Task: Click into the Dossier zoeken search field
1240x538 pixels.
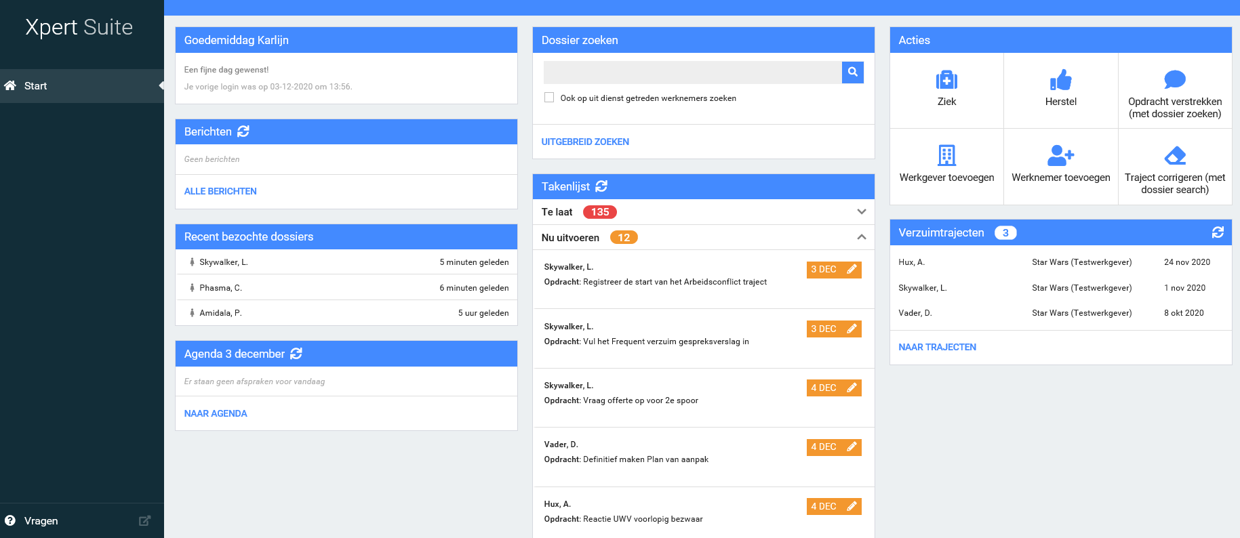Action: pos(692,72)
